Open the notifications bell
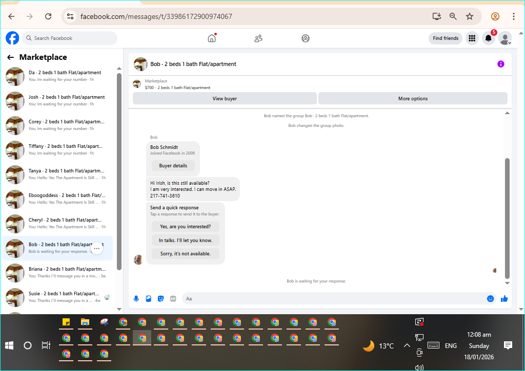This screenshot has height=371, width=525. (x=489, y=38)
